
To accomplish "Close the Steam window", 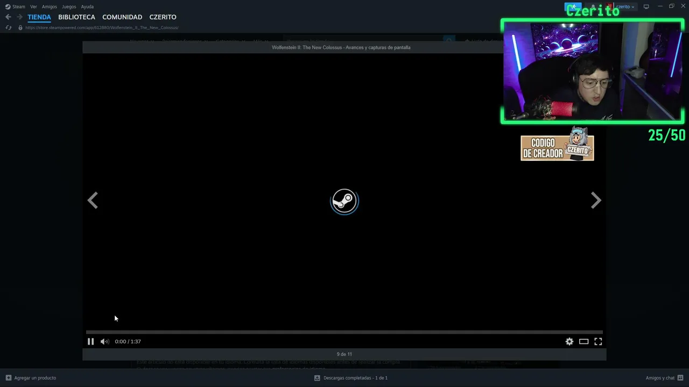I will pos(682,6).
